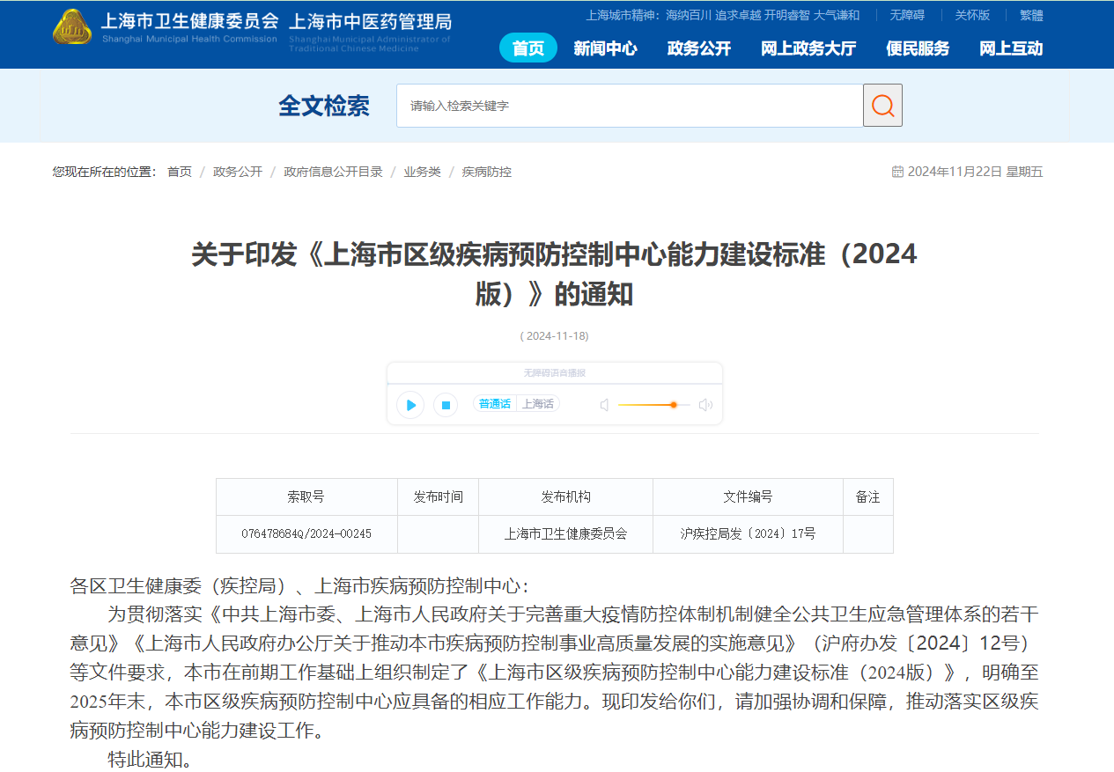Click the article title heading
The width and height of the screenshot is (1114, 772).
click(x=554, y=274)
